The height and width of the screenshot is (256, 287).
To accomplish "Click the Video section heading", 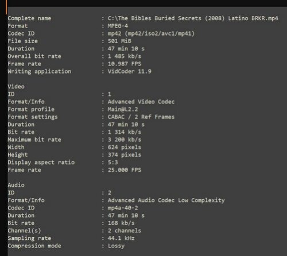I will pyautogui.click(x=16, y=87).
